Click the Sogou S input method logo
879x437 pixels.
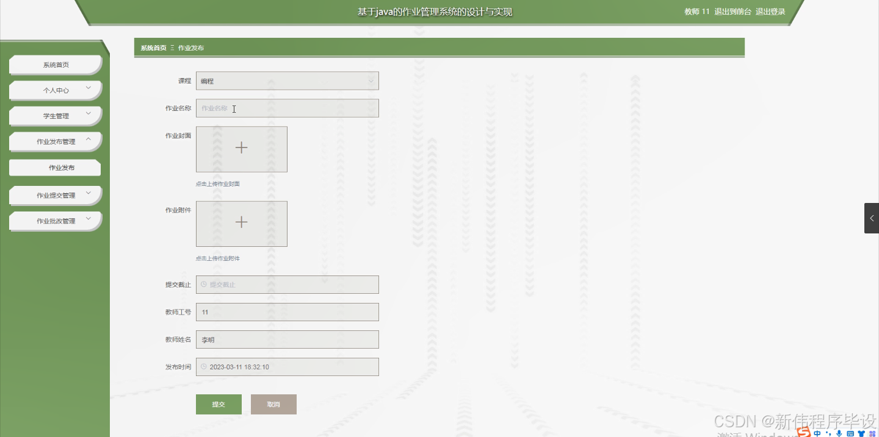coord(804,432)
